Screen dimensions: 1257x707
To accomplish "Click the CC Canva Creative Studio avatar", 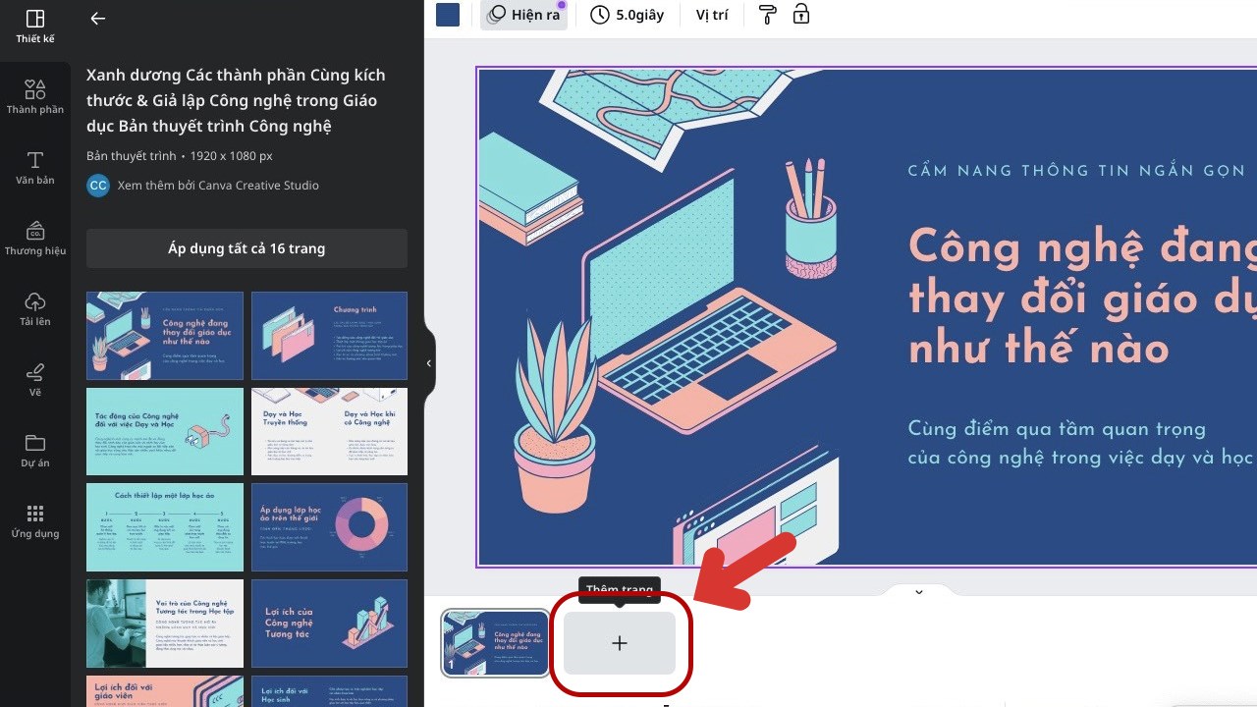I will 98,186.
